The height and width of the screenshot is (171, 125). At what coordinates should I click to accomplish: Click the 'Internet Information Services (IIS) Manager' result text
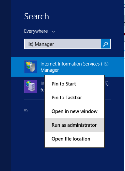pos(74,67)
